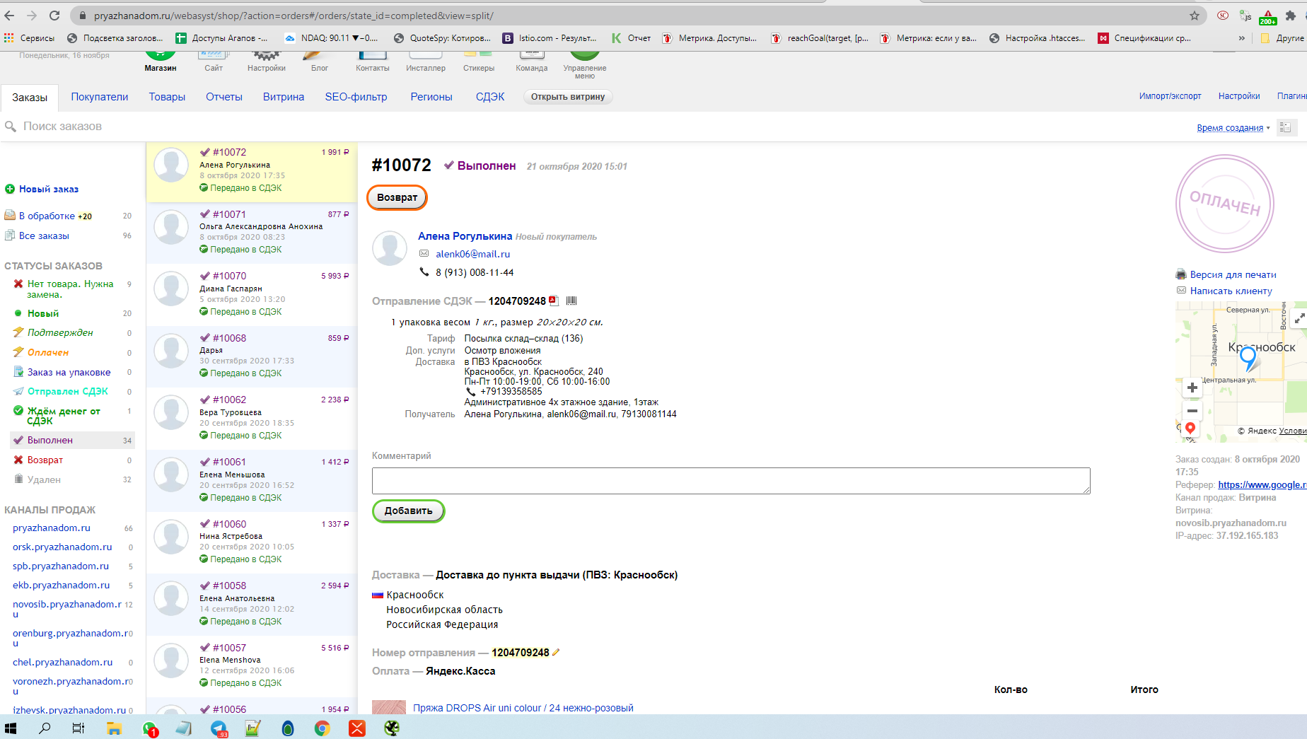Go back in the browser
This screenshot has width=1307, height=739.
click(9, 16)
